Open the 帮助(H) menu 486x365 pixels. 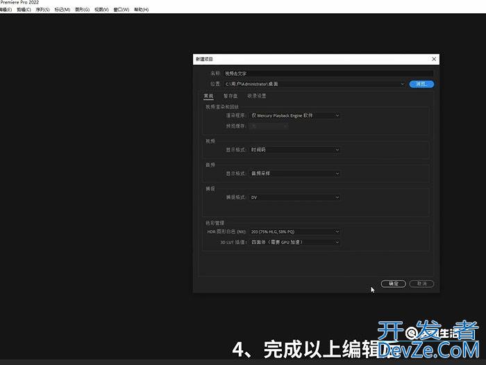click(x=142, y=10)
